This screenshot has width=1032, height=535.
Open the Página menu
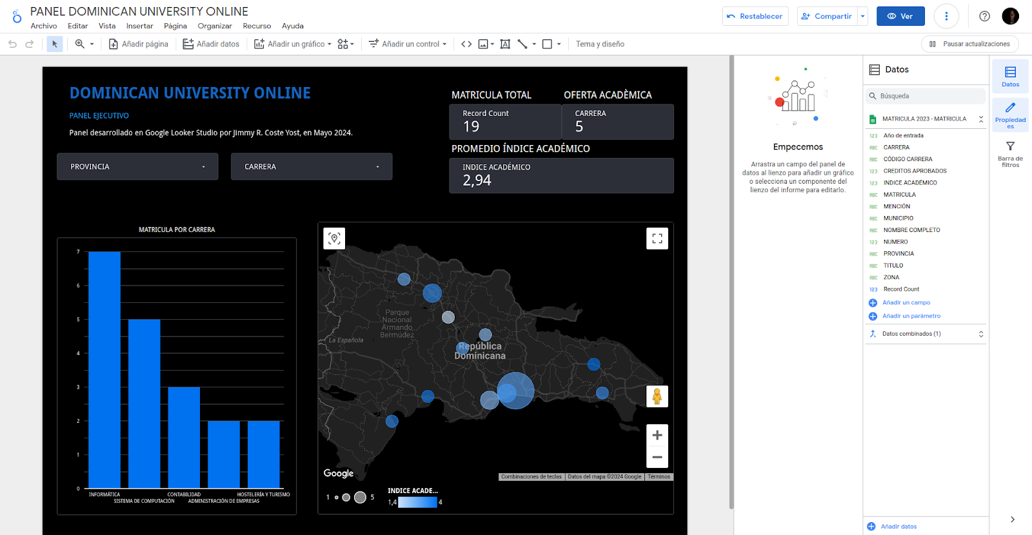(x=175, y=26)
